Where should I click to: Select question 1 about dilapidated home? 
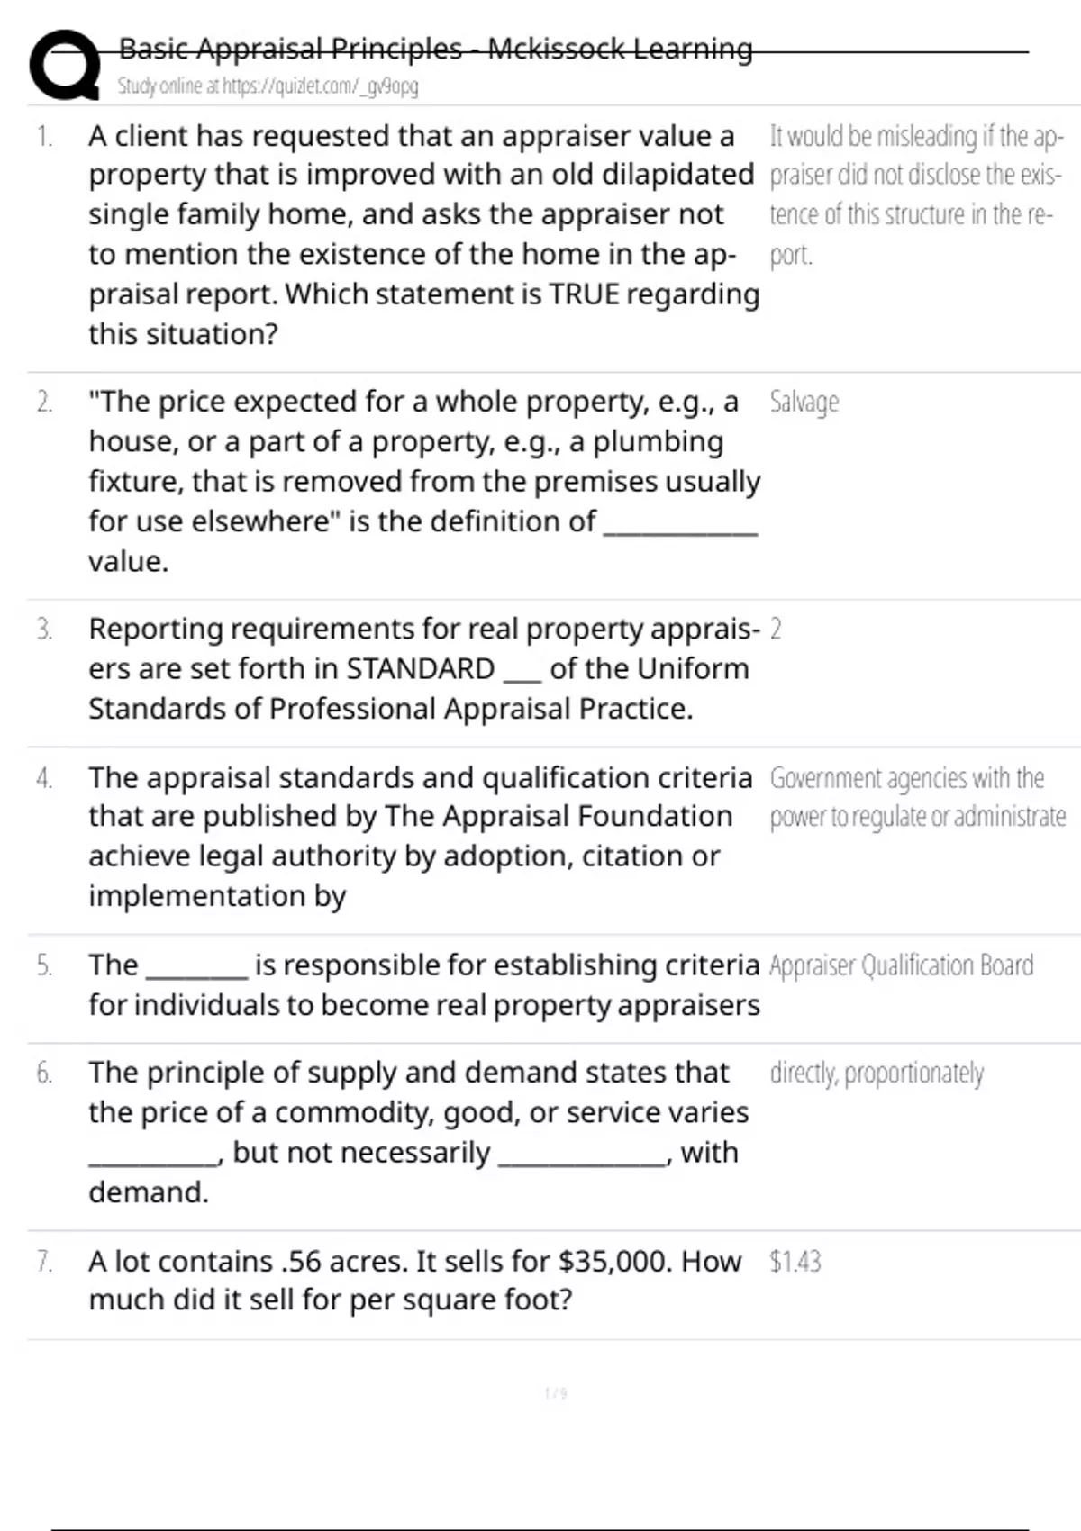423,234
